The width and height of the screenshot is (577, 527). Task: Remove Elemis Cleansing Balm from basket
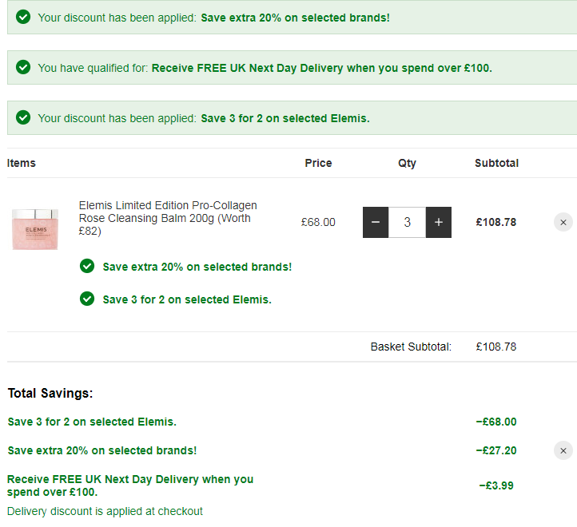[563, 222]
